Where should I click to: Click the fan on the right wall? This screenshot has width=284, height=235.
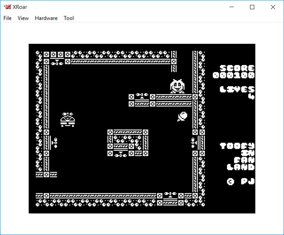194,142
